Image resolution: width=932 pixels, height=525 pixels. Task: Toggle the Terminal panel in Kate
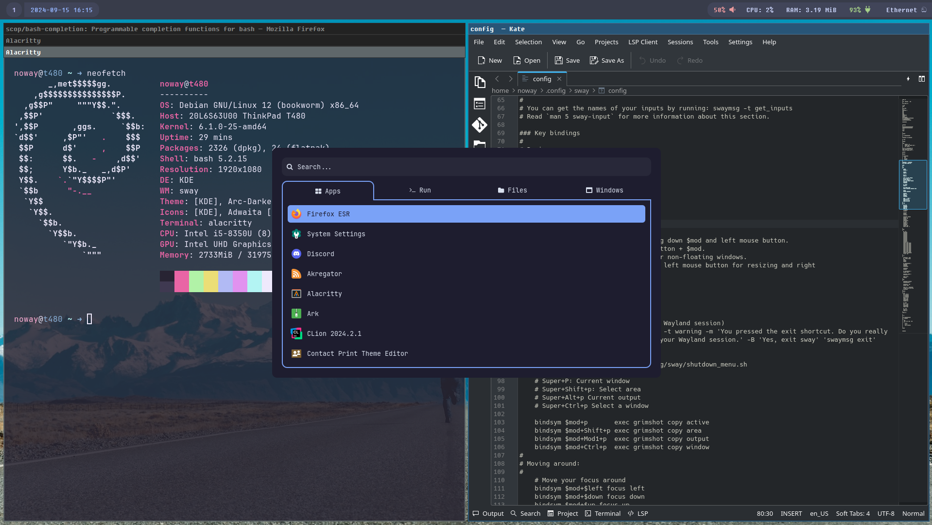pyautogui.click(x=603, y=513)
